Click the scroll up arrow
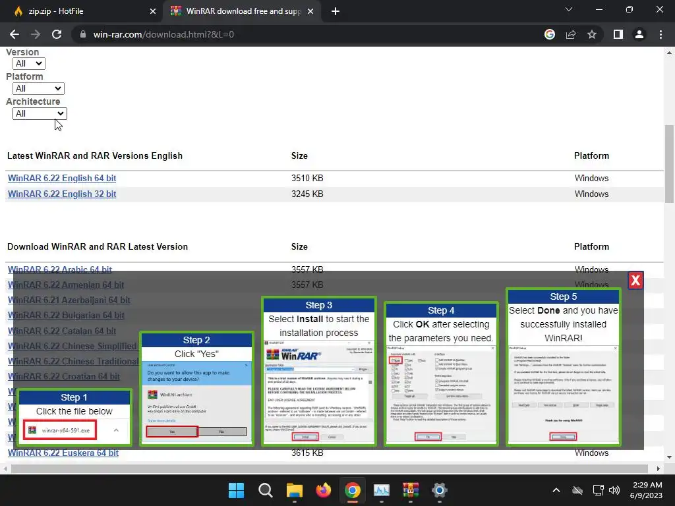This screenshot has height=506, width=675. [x=669, y=53]
